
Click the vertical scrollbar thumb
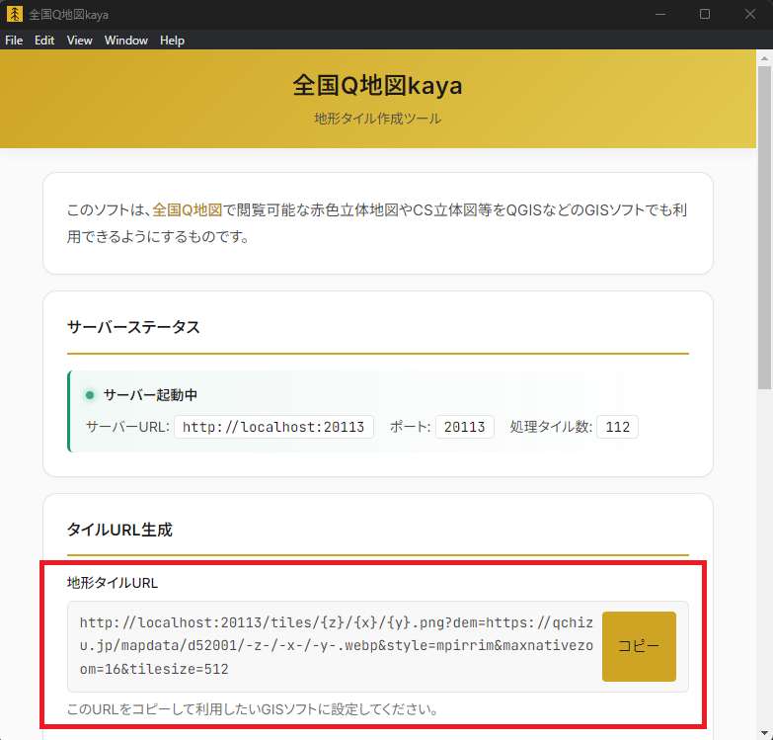(765, 227)
